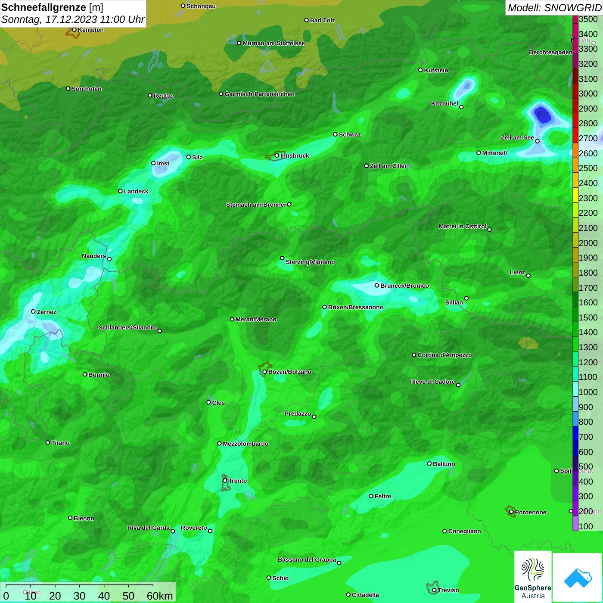603x603 pixels.
Task: Click the 1000 light cyan legend swatch
Action: click(575, 389)
